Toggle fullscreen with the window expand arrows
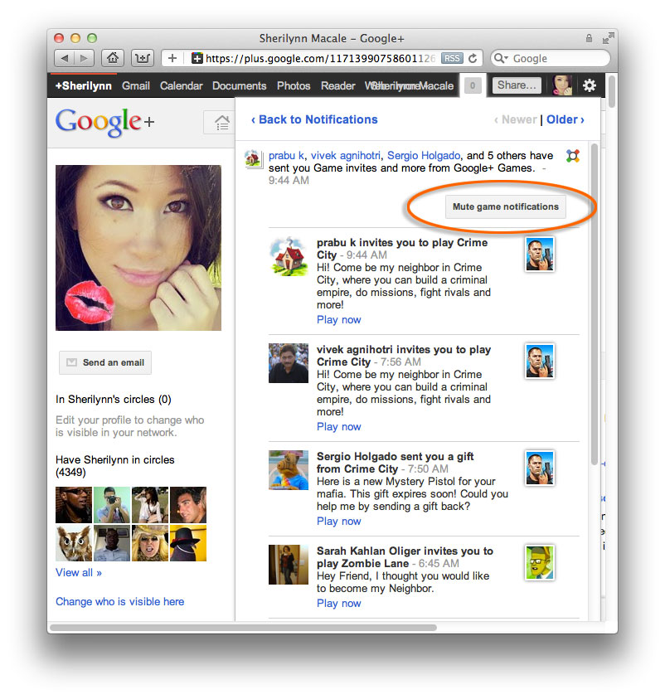665x699 pixels. pyautogui.click(x=607, y=39)
